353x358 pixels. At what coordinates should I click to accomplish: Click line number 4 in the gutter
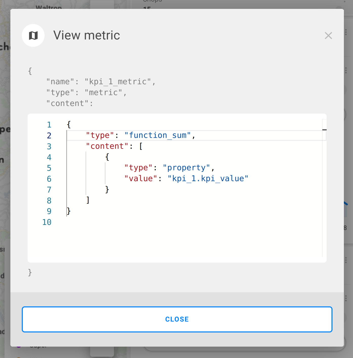[x=49, y=157]
